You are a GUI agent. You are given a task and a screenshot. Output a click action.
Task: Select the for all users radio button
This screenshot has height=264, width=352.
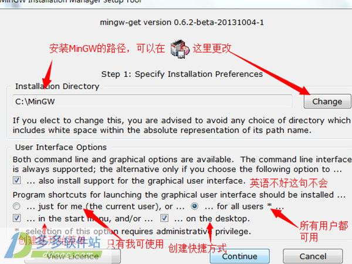click(194, 206)
